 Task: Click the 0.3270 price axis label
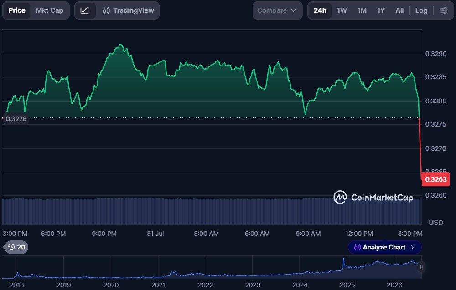[435, 148]
